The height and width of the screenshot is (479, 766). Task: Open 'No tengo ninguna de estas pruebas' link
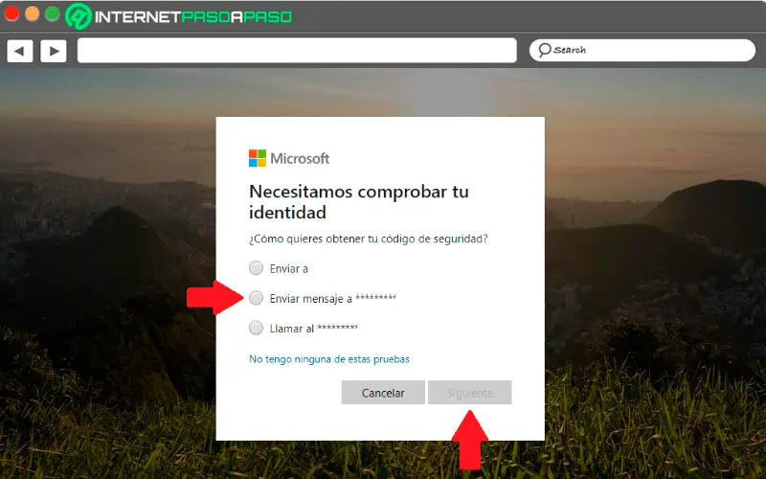pos(329,359)
